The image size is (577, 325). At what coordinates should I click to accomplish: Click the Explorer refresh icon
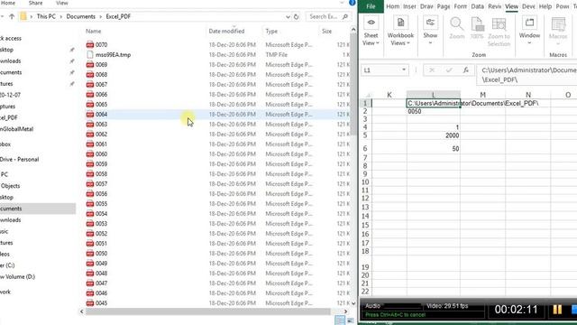(x=297, y=16)
